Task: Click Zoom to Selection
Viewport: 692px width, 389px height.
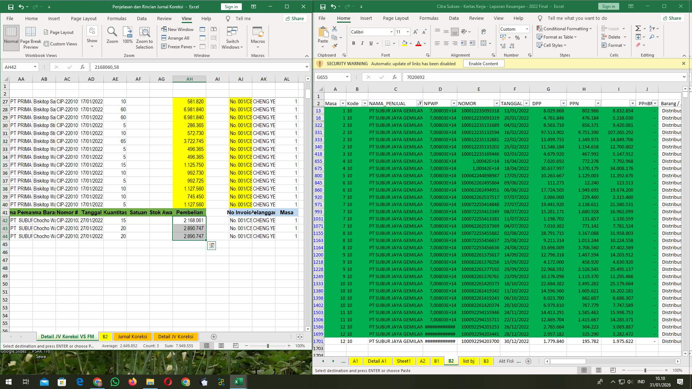Action: click(144, 37)
